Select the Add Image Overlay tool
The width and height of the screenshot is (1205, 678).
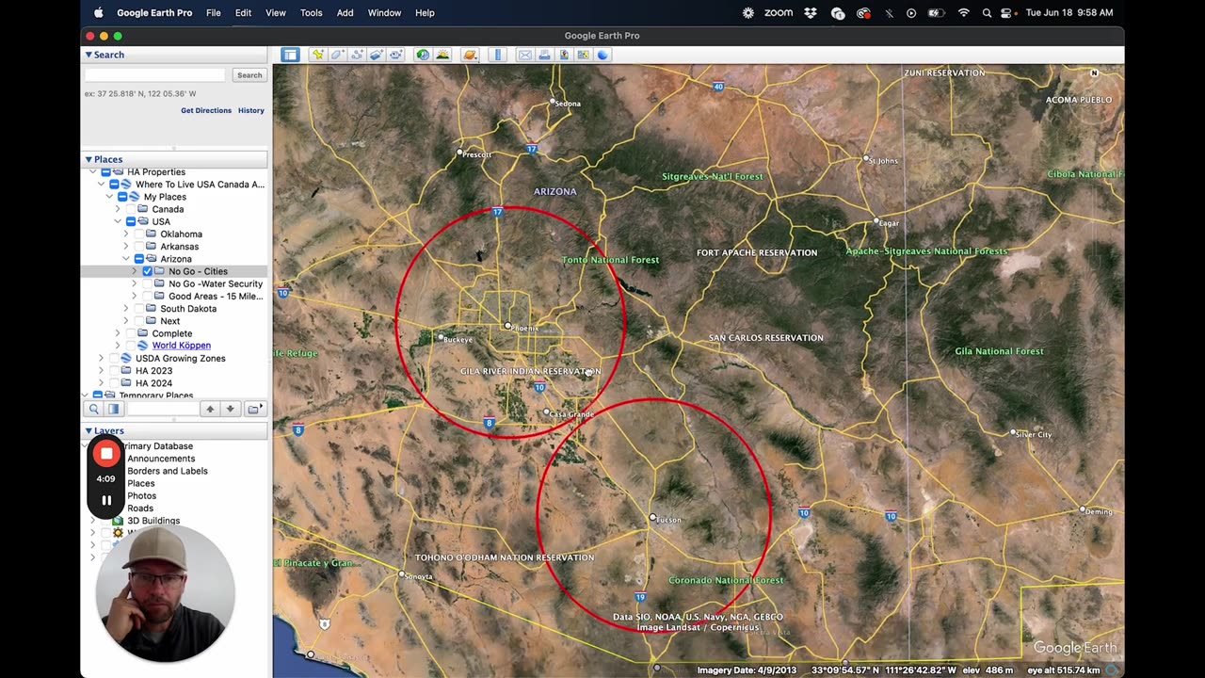pos(377,55)
